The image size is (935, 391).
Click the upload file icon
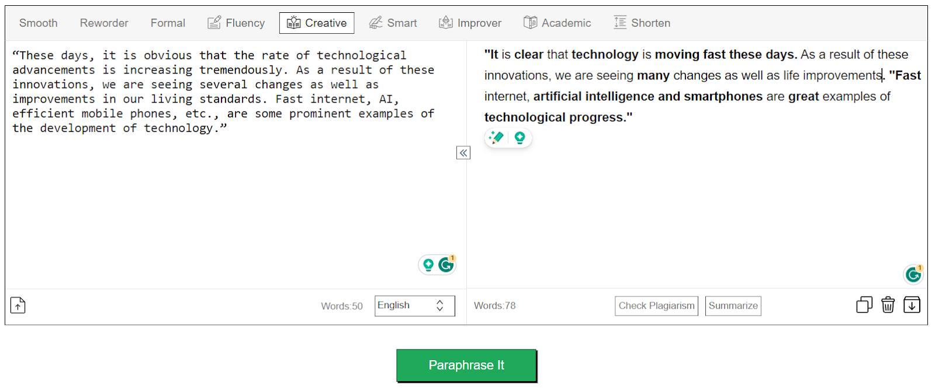coord(18,305)
